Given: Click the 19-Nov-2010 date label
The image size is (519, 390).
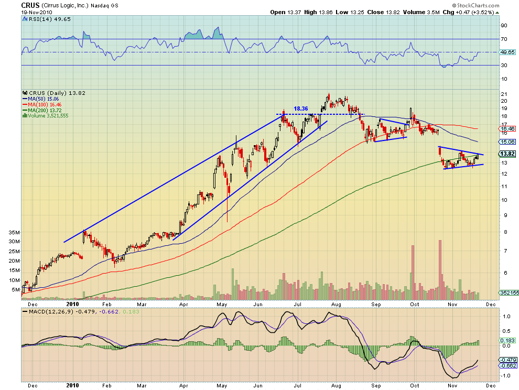Looking at the screenshot, I should tap(36, 13).
